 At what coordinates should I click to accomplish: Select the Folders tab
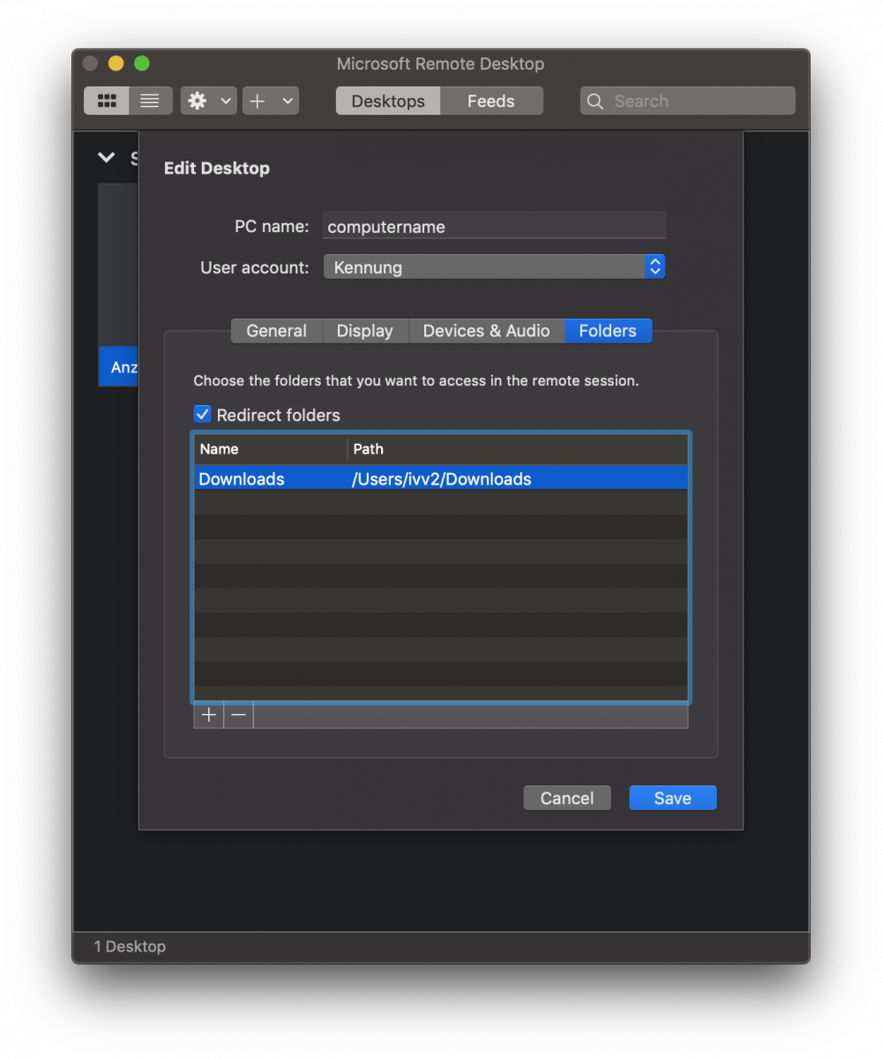(608, 331)
